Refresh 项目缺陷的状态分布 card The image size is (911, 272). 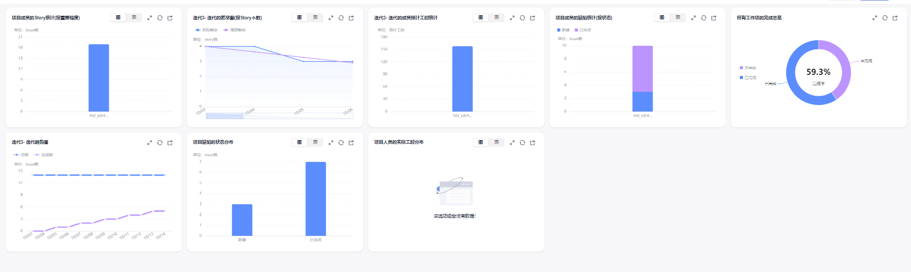point(341,143)
